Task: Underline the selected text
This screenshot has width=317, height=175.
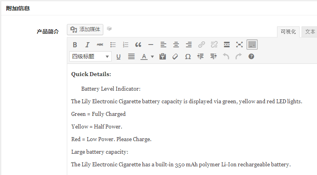Action: [x=118, y=57]
